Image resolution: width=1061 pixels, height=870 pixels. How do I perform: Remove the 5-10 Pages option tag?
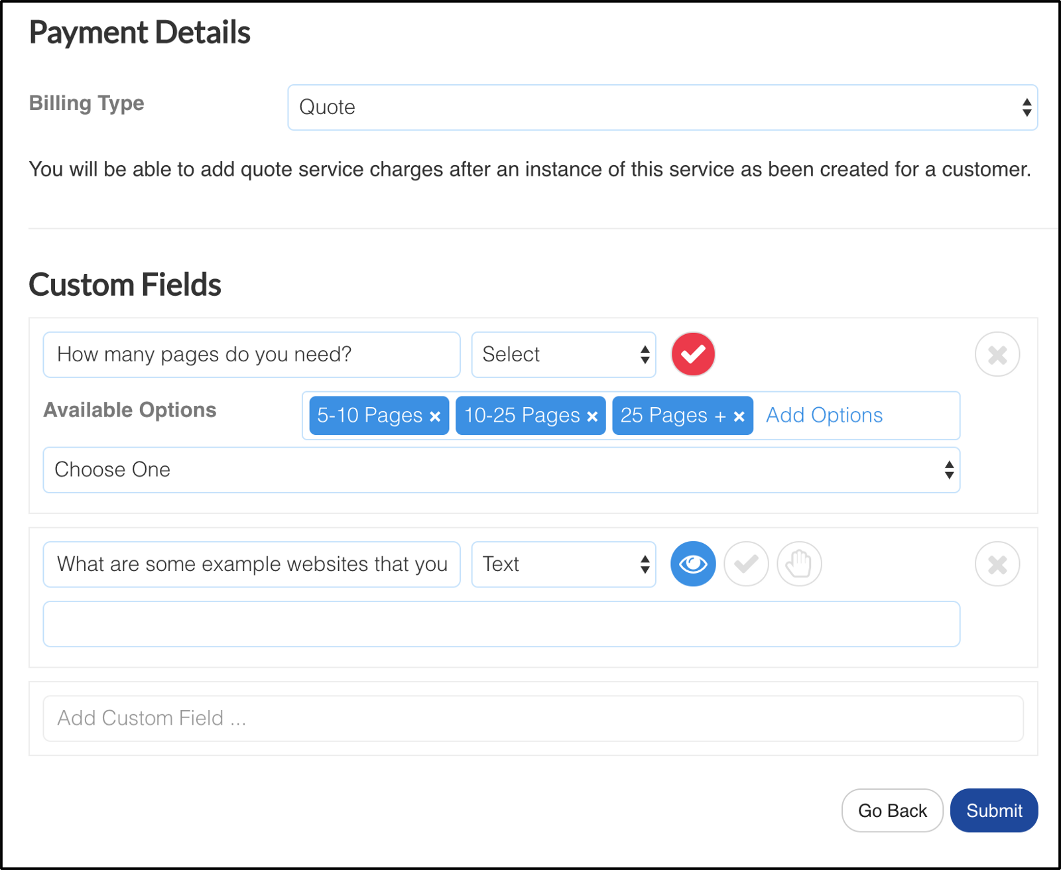pos(435,416)
